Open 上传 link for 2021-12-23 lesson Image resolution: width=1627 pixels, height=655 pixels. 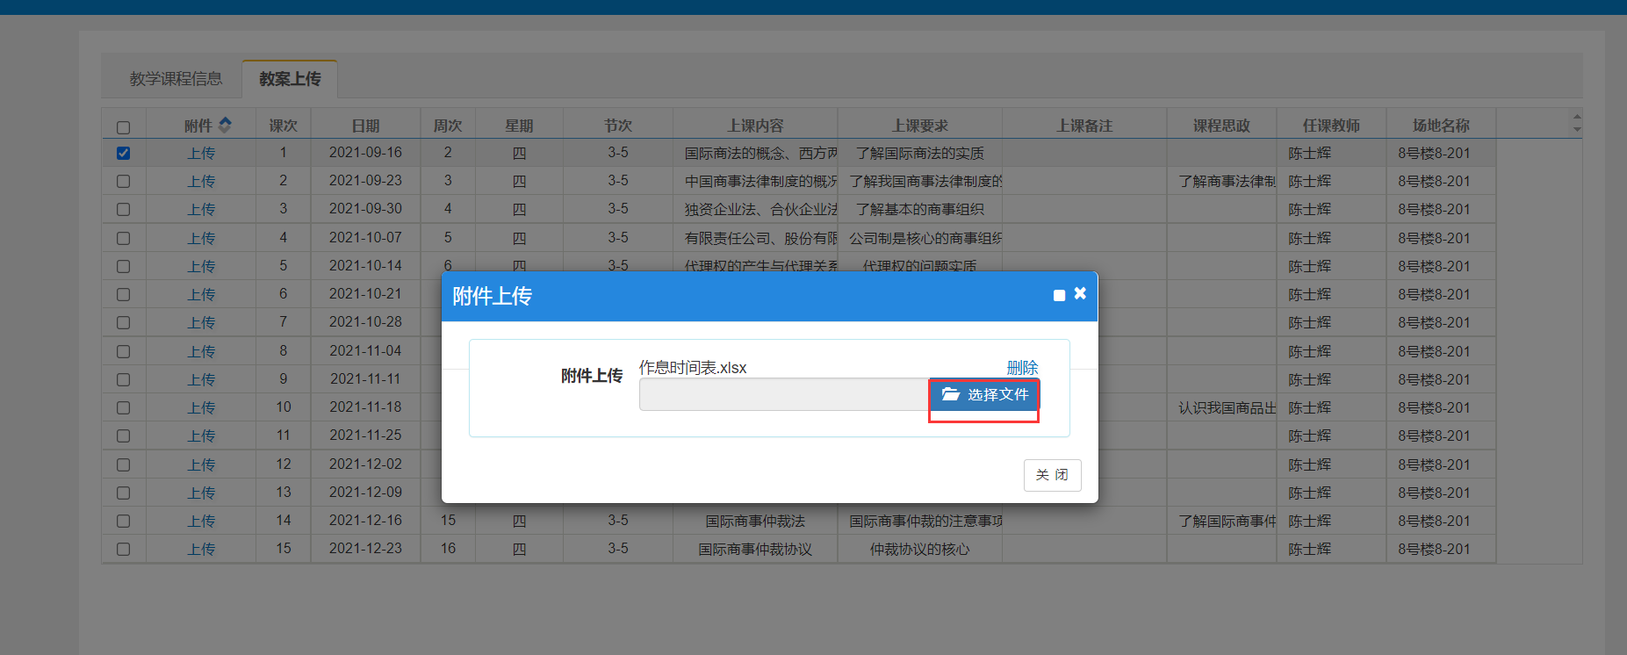tap(201, 549)
